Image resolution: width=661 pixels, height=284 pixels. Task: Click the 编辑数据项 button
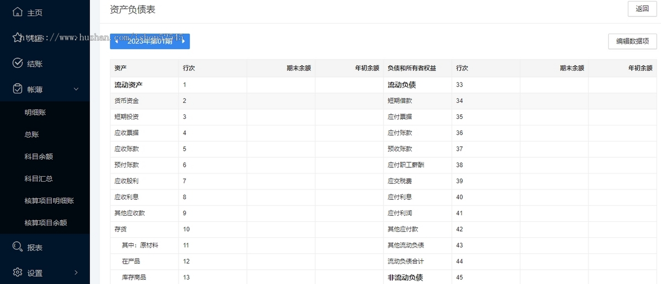(x=632, y=41)
